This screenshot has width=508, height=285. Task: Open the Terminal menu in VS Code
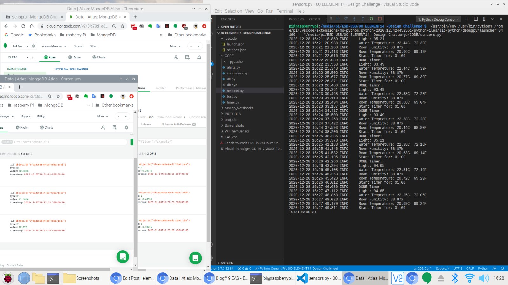pyautogui.click(x=284, y=11)
